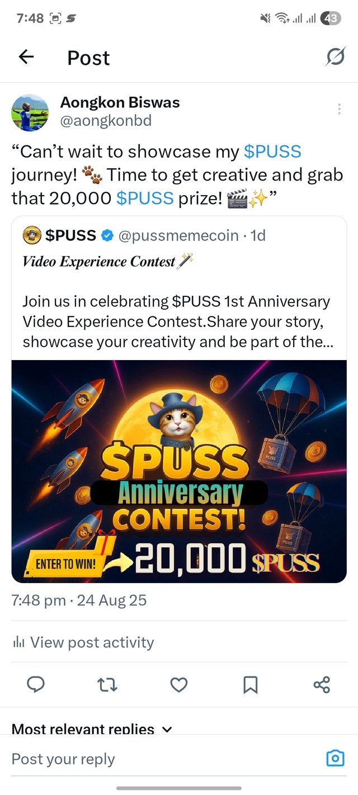Tap the post analytics bar chart icon

[18, 642]
